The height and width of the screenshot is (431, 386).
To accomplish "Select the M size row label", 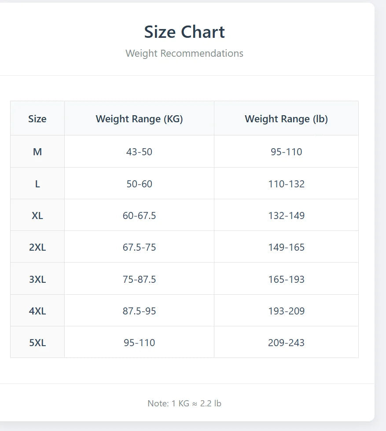I will (37, 152).
